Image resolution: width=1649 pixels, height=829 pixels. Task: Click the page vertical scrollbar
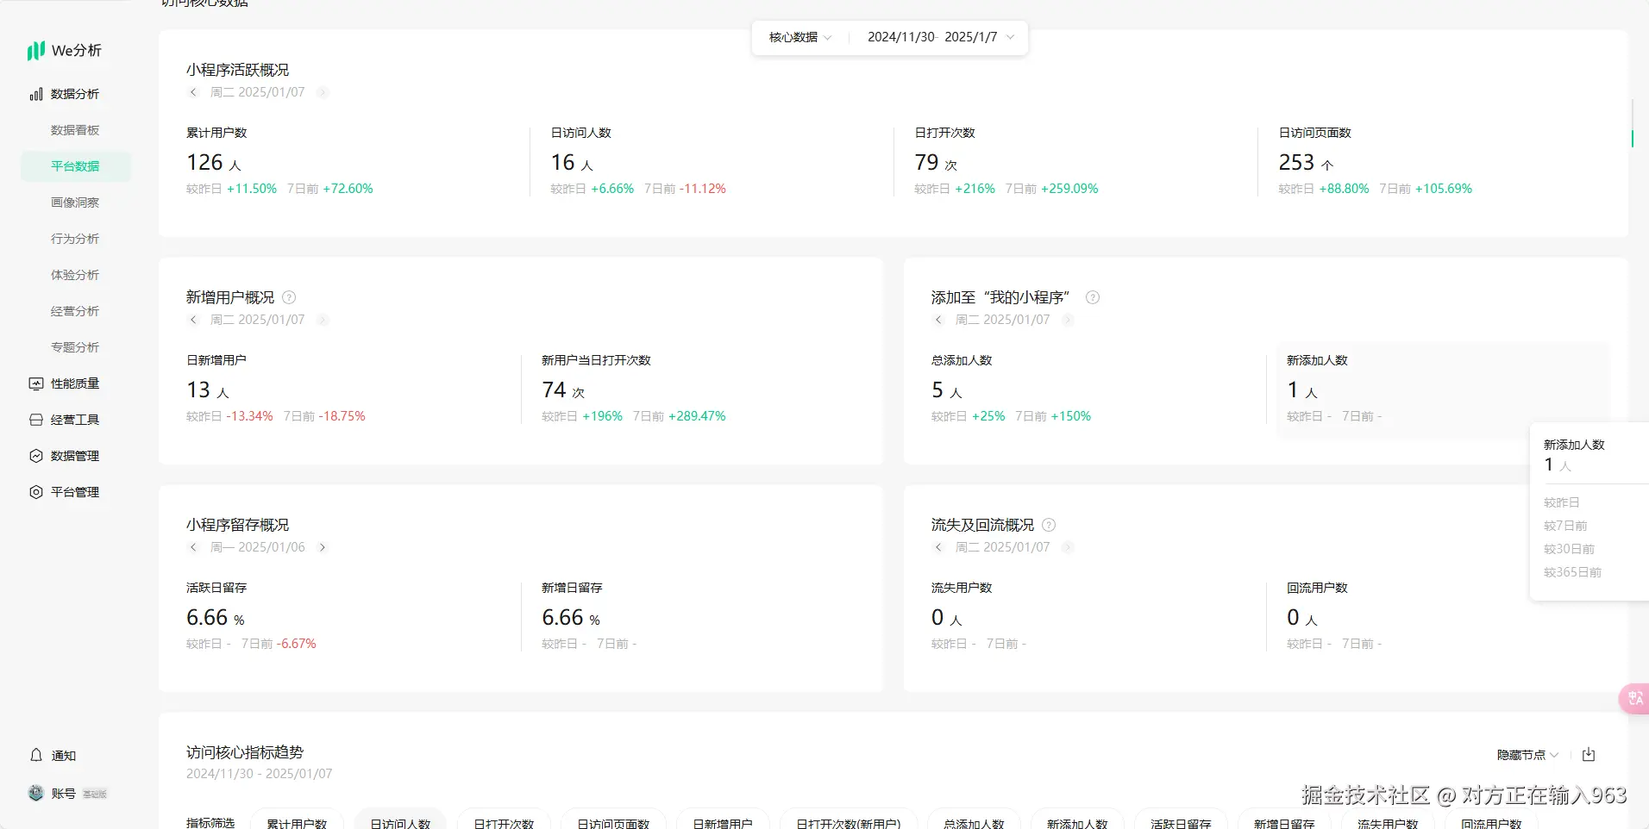pos(1633,123)
